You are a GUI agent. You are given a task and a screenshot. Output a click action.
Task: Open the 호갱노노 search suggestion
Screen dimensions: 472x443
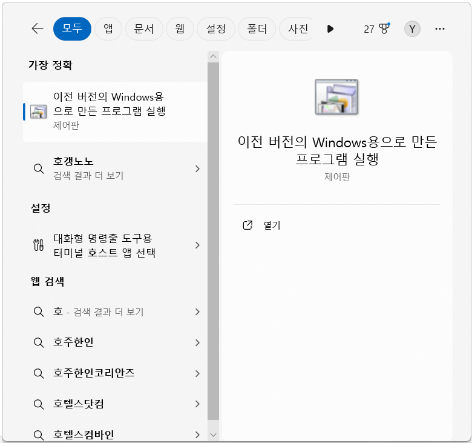tap(115, 168)
